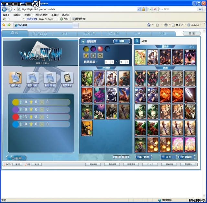Image resolution: width=207 pixels, height=203 pixels.
Task: Toggle the BGM 開關 switch
Action: 18,164
